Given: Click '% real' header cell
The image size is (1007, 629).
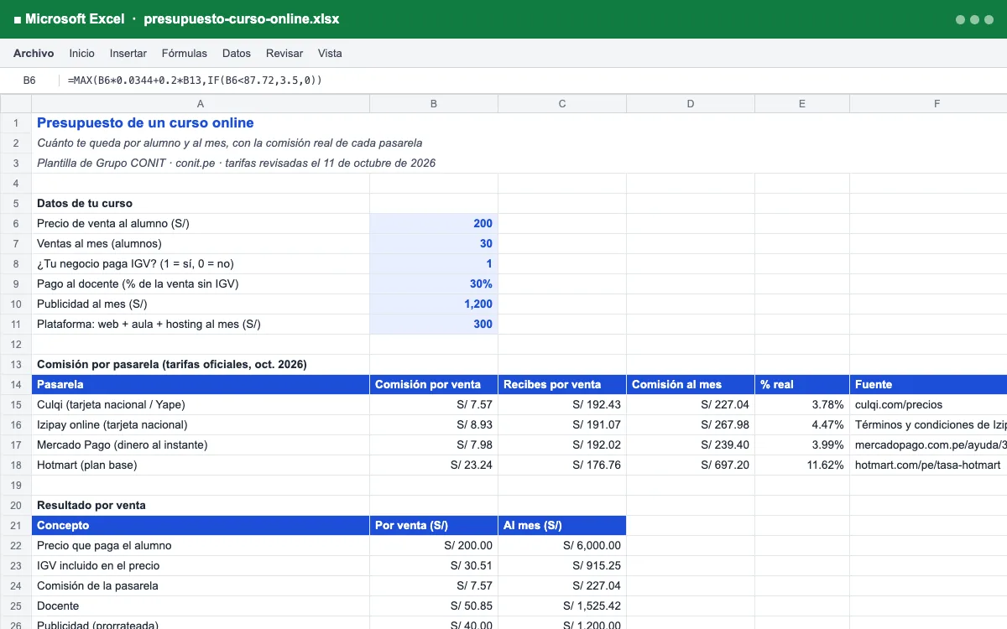Looking at the screenshot, I should tap(802, 384).
